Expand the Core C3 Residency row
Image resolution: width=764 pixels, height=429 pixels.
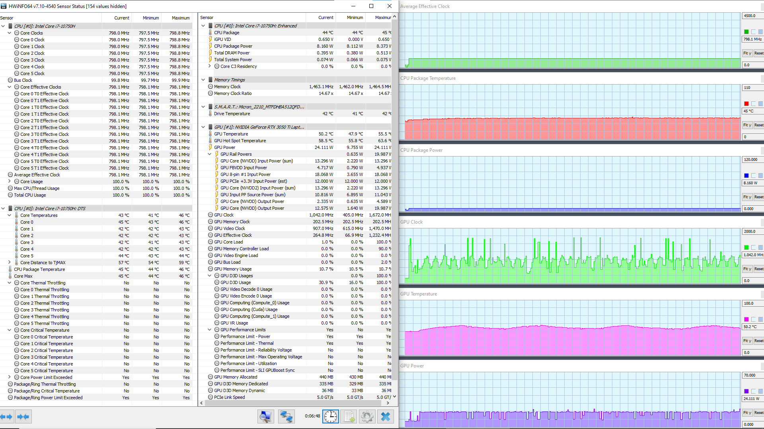click(x=210, y=66)
